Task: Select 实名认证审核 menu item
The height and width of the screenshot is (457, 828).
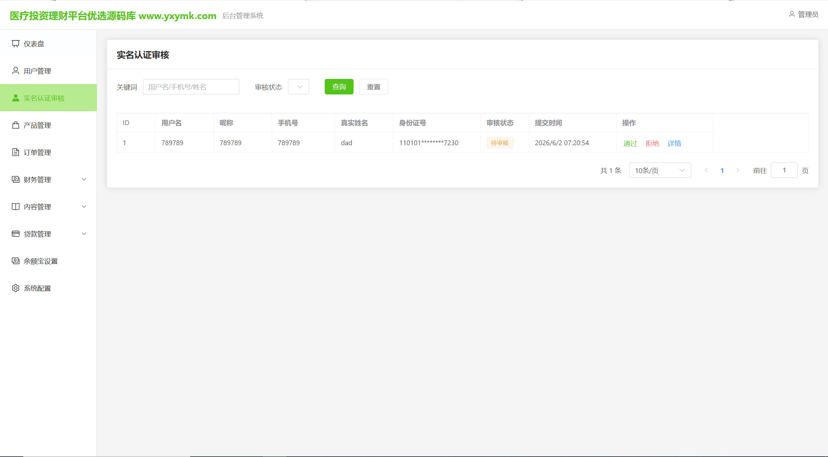Action: click(49, 98)
